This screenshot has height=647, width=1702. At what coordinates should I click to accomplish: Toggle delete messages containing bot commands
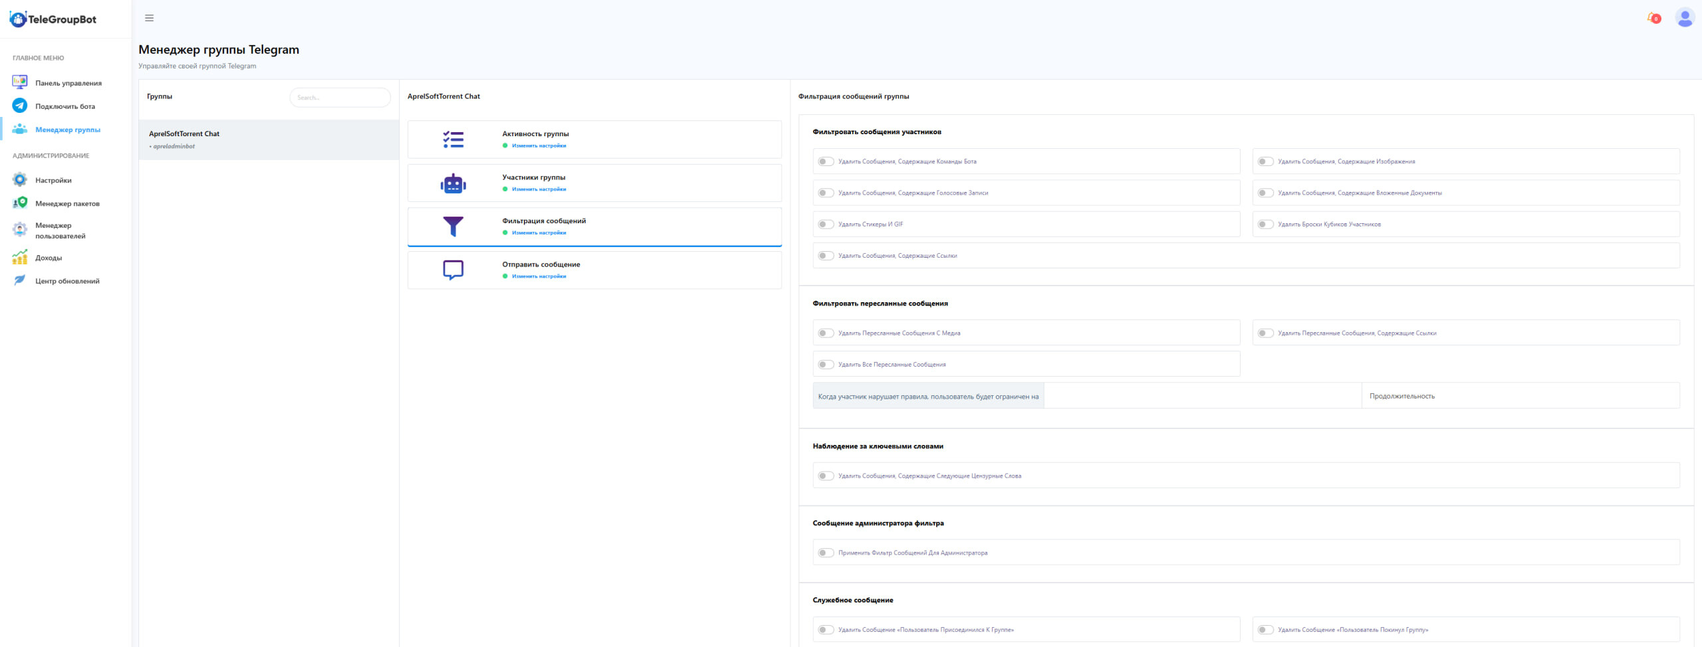[826, 161]
